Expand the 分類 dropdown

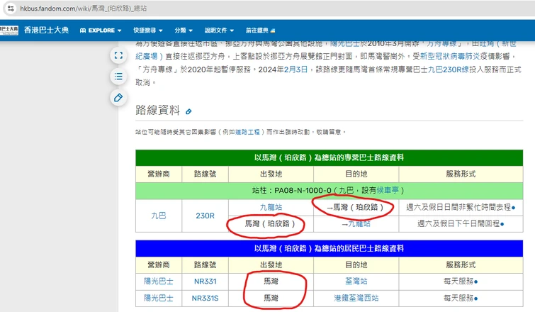click(184, 30)
